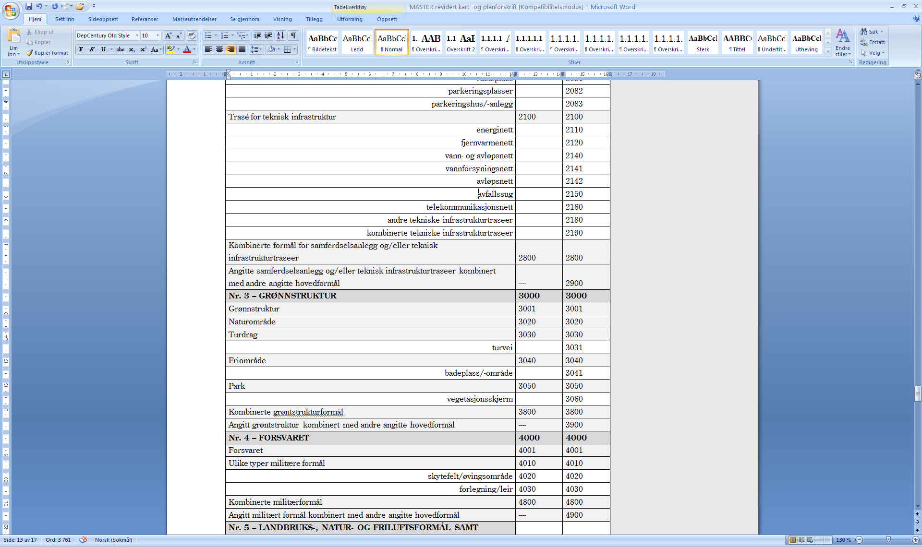Open the Hjem tab
The height and width of the screenshot is (547, 922).
(35, 19)
